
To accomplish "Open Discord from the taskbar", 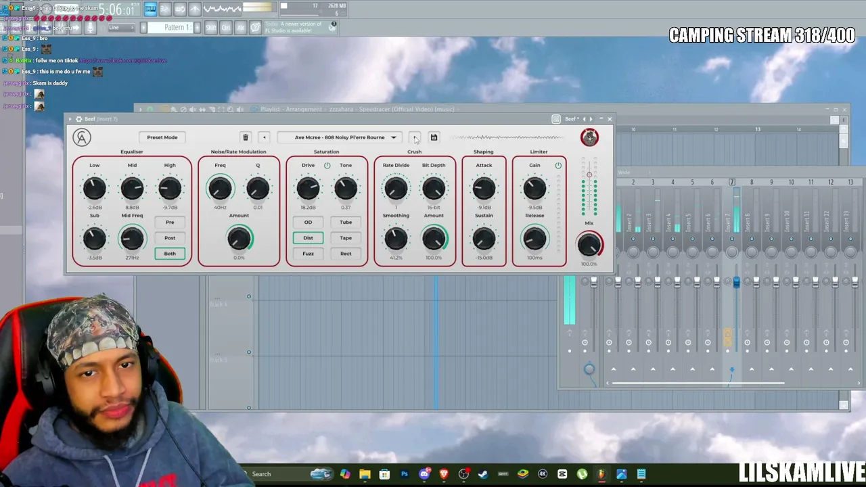I will [424, 474].
